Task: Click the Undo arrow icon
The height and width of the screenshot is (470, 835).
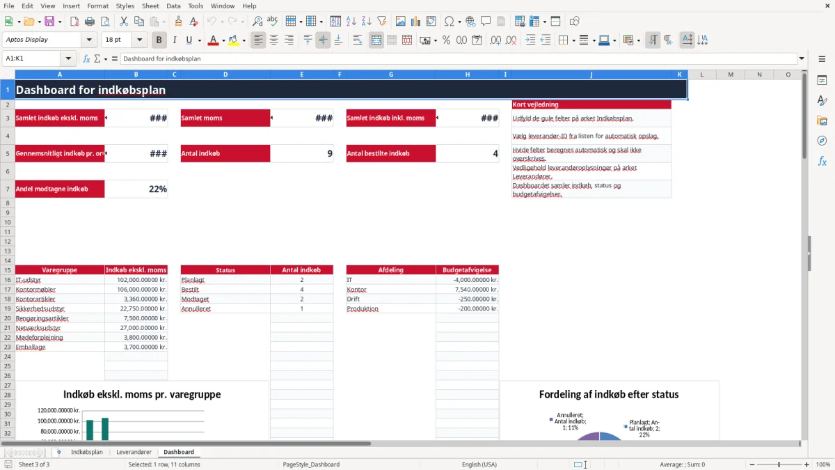Action: pos(212,22)
